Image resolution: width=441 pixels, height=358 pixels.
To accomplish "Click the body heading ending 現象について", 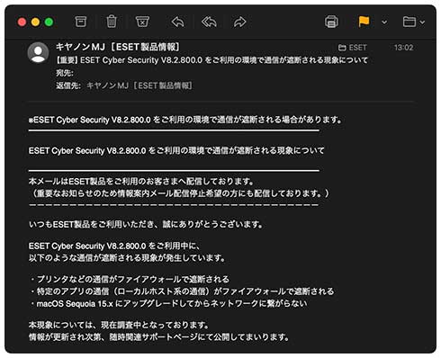I will [x=176, y=150].
